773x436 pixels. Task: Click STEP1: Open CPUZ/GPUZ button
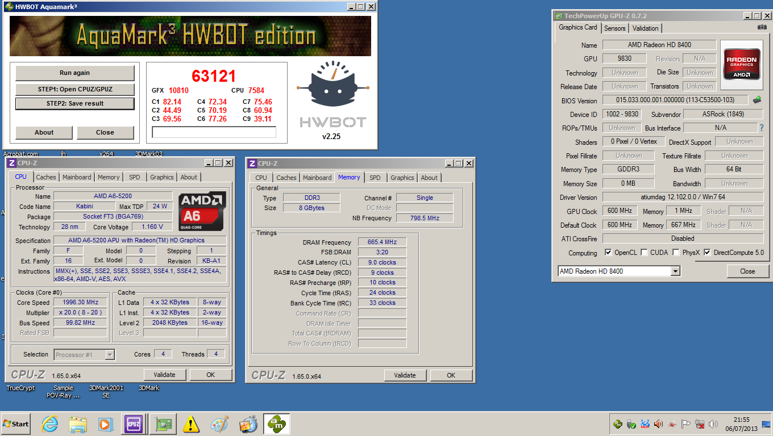click(x=74, y=89)
